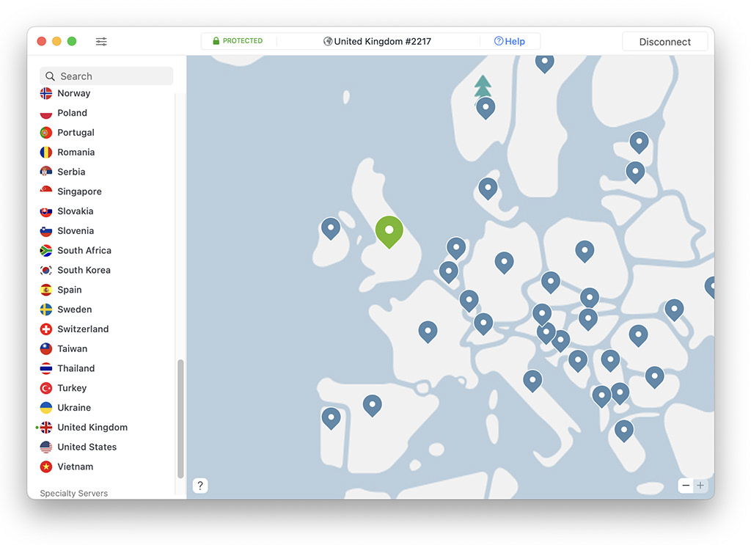Click the green PROTECTED lock status
This screenshot has height=545, width=751.
[238, 41]
